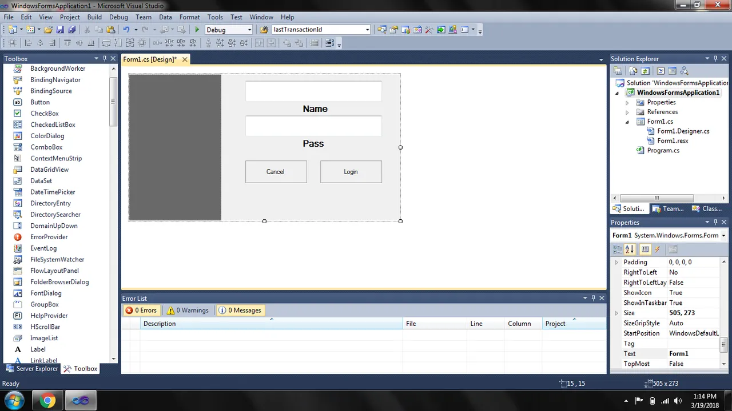Open the Format menu
The image size is (732, 411).
189,17
